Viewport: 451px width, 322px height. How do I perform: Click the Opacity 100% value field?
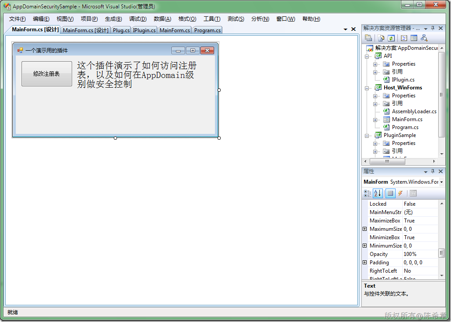click(420, 254)
